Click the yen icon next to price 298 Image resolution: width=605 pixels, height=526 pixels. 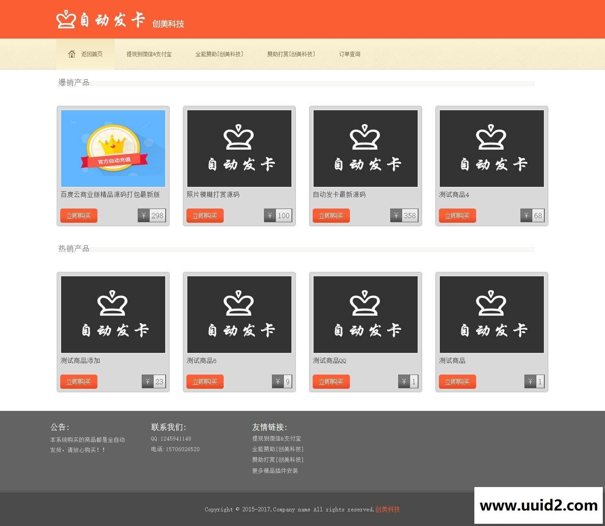143,216
